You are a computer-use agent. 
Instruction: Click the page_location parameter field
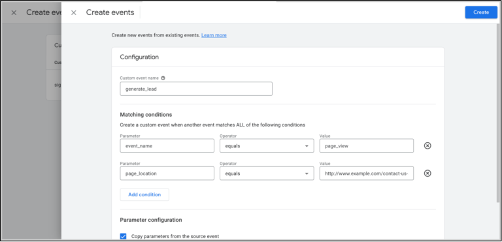tap(167, 174)
